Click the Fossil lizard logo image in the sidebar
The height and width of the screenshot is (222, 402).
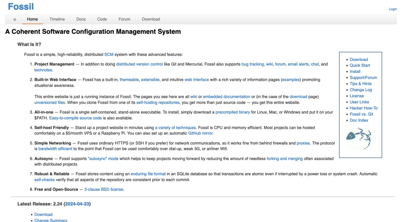point(358,138)
